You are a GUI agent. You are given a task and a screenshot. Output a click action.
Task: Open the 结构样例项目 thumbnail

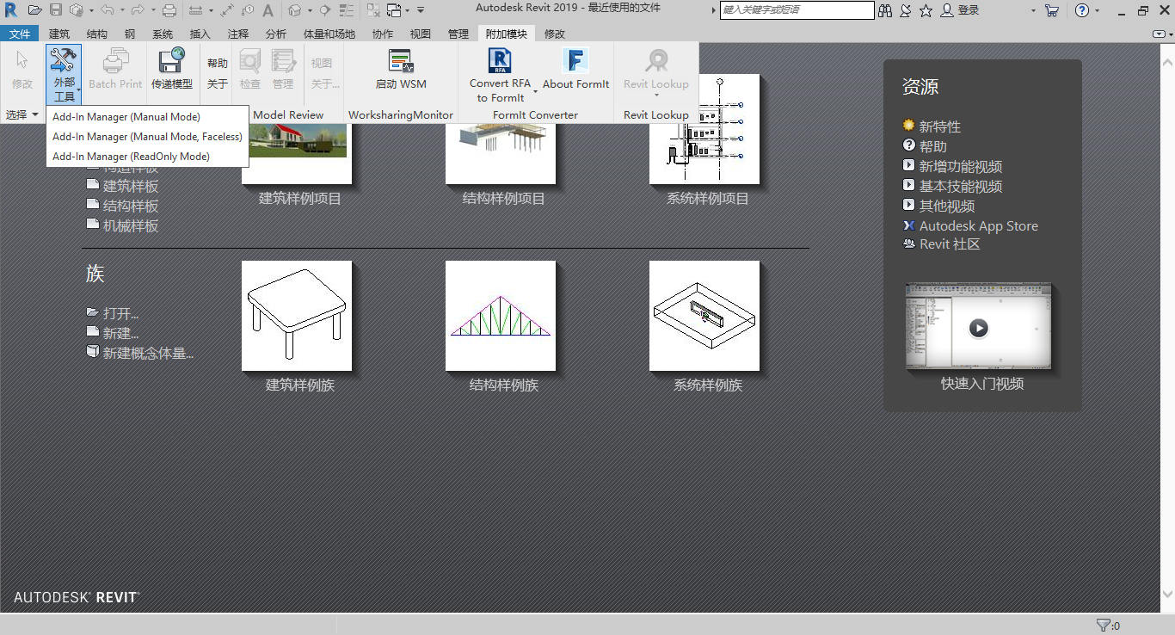pyautogui.click(x=501, y=153)
